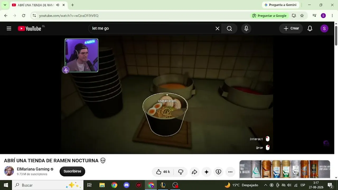Open League of Legends from the taskbar

[x=163, y=185]
